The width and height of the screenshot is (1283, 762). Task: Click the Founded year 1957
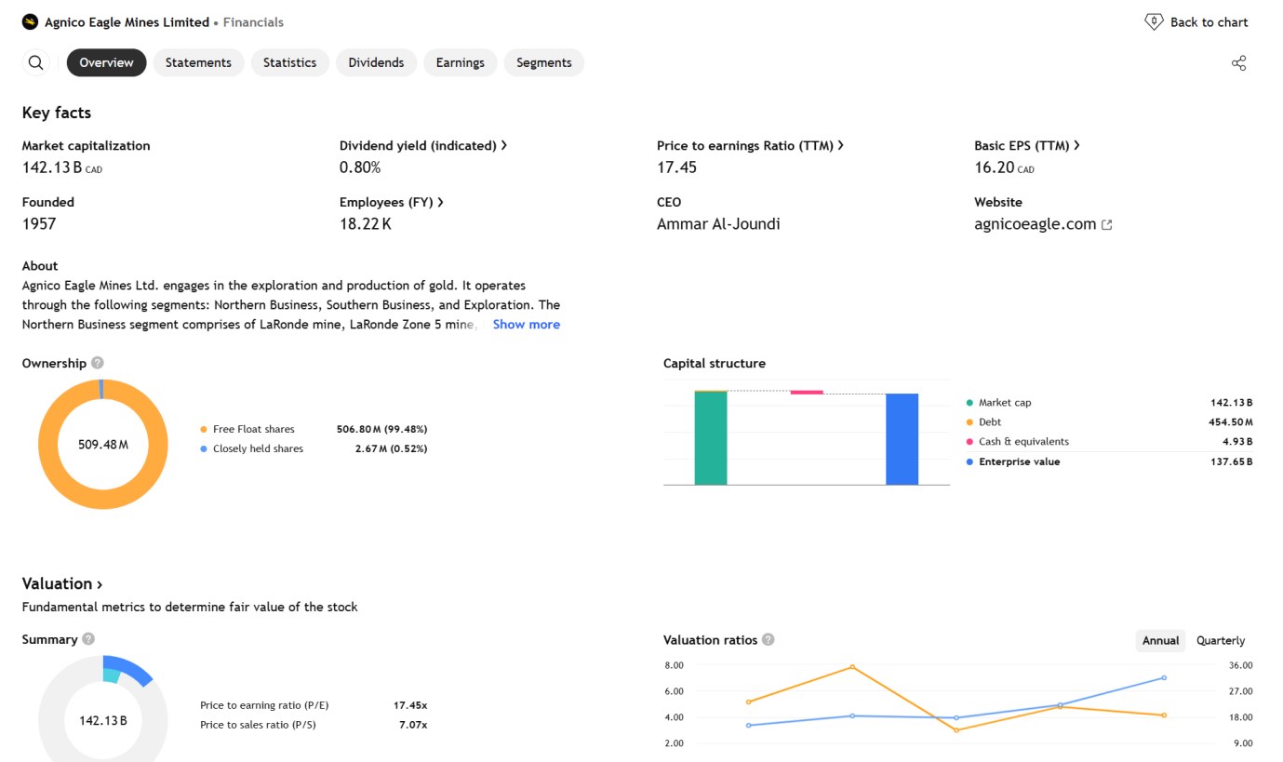(39, 224)
